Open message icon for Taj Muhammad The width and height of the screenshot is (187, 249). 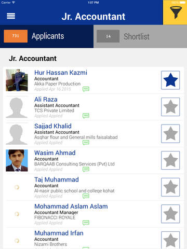(86, 196)
